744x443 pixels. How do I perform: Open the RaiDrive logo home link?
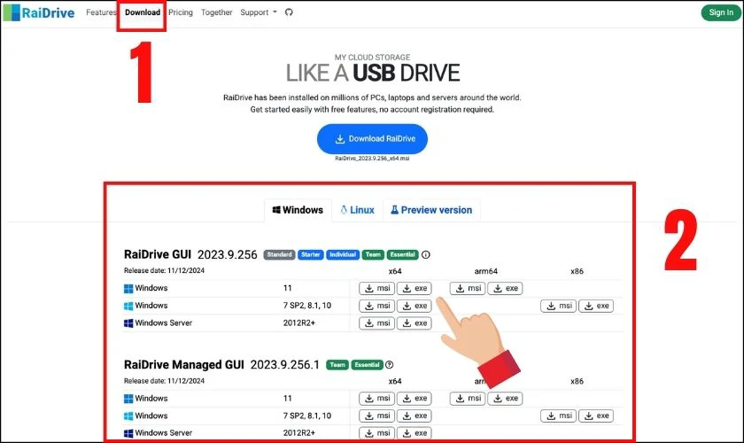coord(39,12)
